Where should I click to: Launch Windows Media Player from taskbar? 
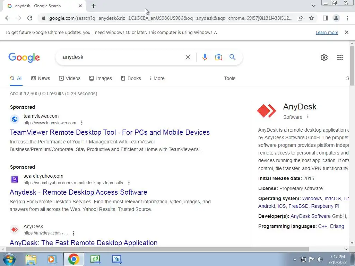52,259
